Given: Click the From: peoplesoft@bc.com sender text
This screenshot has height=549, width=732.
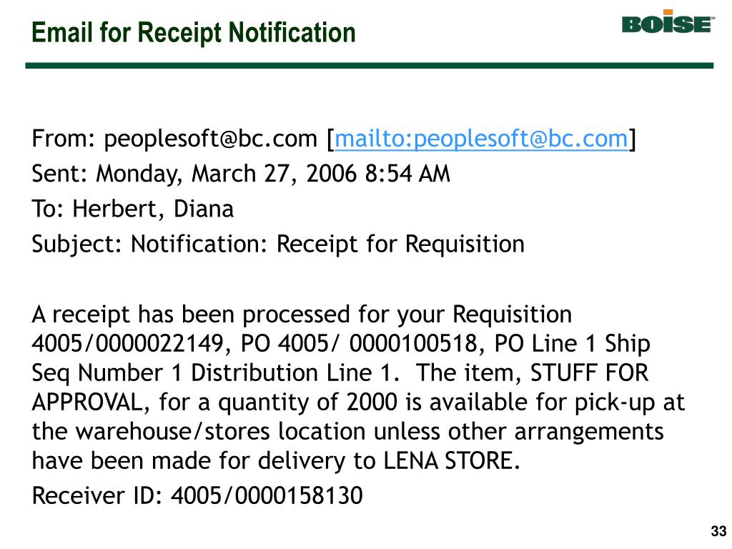Looking at the screenshot, I should 174,139.
